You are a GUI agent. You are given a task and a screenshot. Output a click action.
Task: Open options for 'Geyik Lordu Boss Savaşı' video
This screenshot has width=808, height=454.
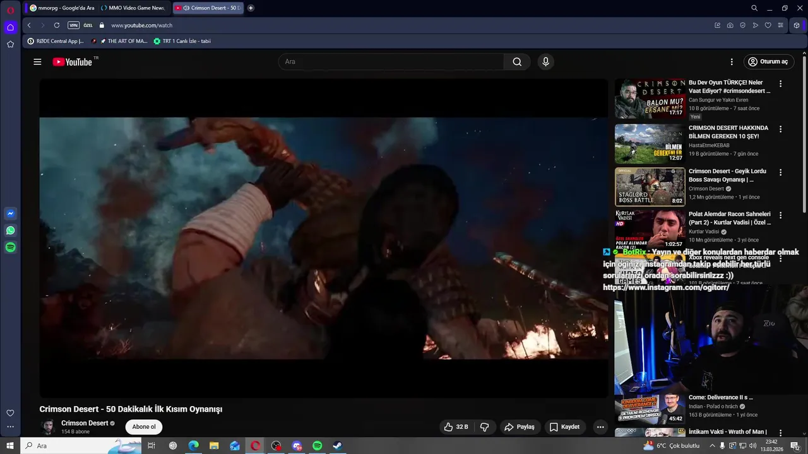point(780,172)
